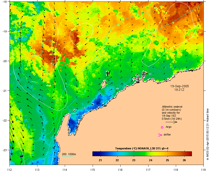Click the '21' colorbar tick label

100,160
